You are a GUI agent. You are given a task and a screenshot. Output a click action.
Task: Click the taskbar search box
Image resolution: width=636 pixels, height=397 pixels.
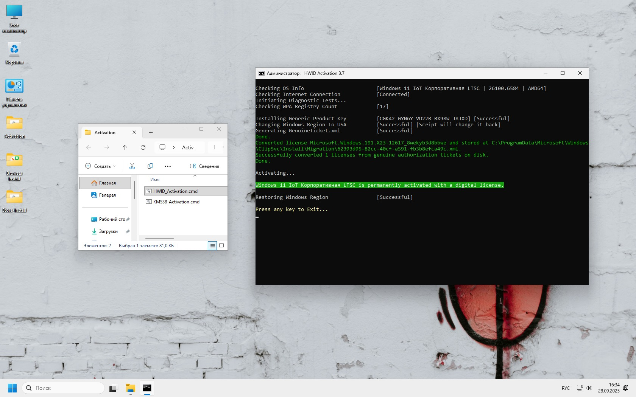coord(64,388)
